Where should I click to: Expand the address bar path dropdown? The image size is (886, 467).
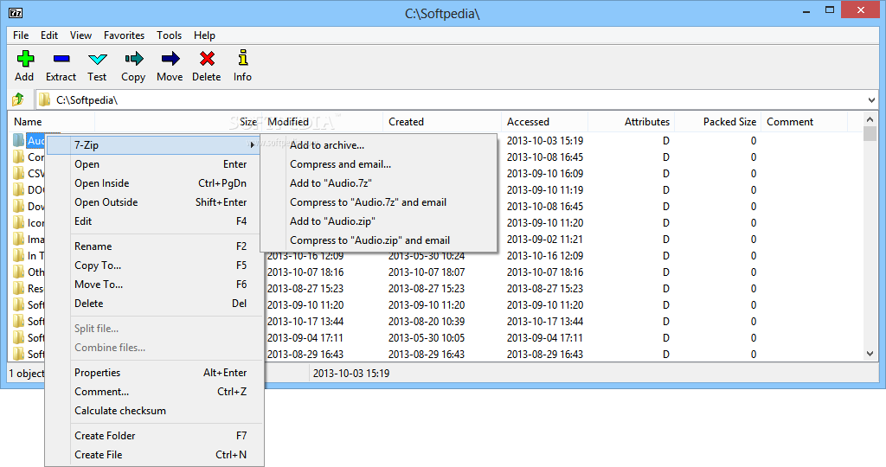point(871,100)
